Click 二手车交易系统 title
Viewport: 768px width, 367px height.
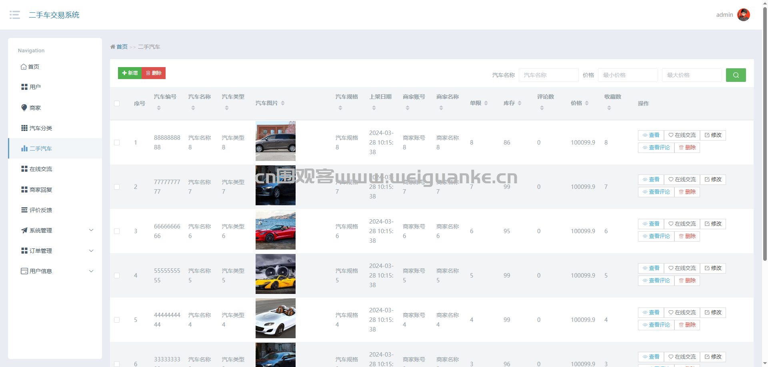[x=54, y=15]
